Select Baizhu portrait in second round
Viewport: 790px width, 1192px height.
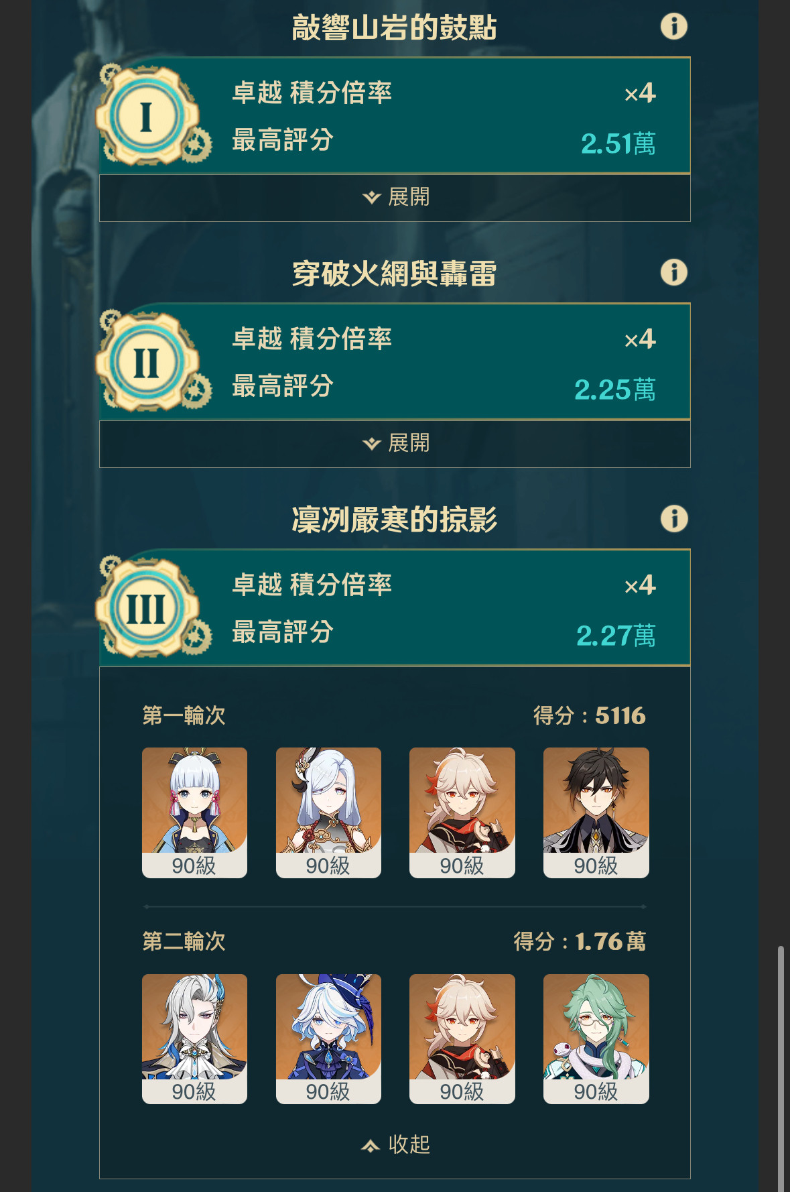pyautogui.click(x=596, y=1039)
